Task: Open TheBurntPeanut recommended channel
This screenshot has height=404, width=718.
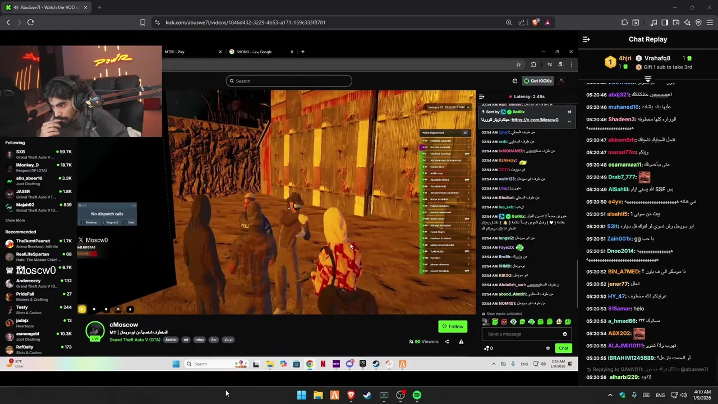Action: click(38, 244)
